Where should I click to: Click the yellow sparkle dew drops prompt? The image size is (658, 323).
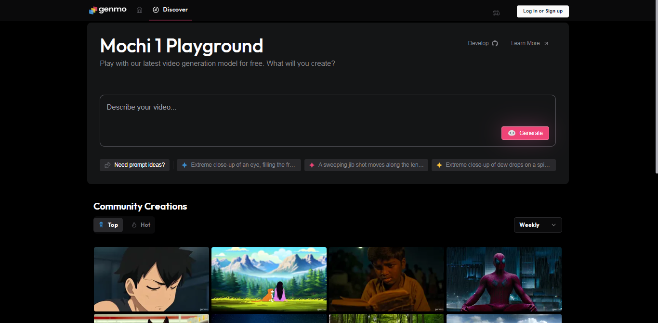[x=493, y=165]
